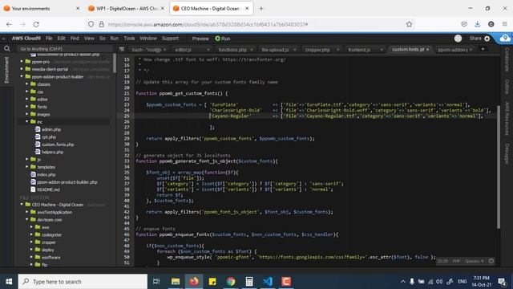The width and height of the screenshot is (513, 289).
Task: Open the View menu
Action: point(89,39)
